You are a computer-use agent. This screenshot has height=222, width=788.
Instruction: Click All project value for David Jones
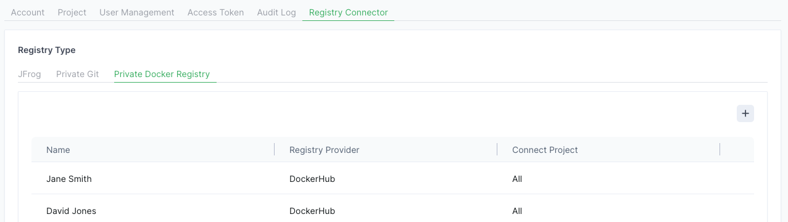click(x=517, y=211)
